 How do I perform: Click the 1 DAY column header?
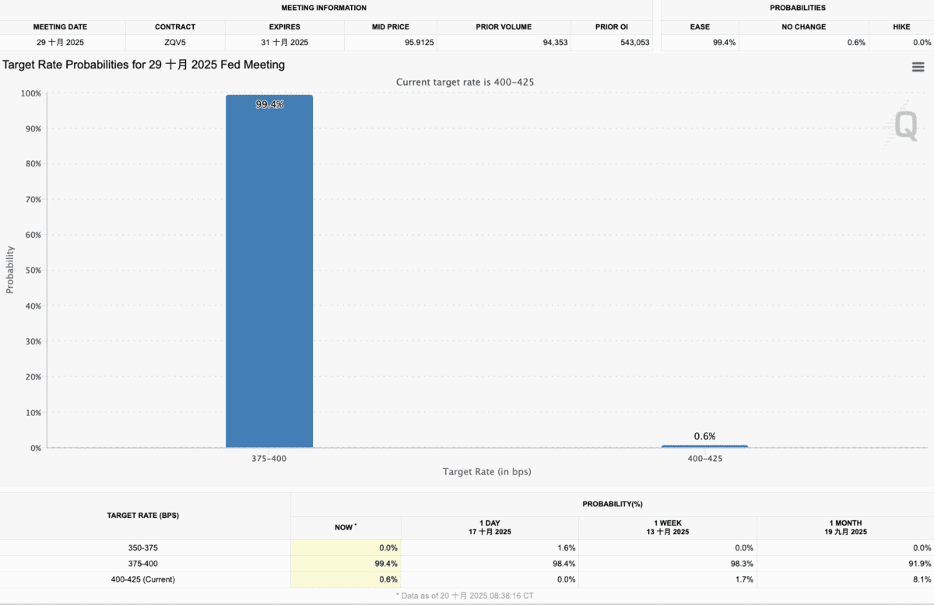(490, 527)
